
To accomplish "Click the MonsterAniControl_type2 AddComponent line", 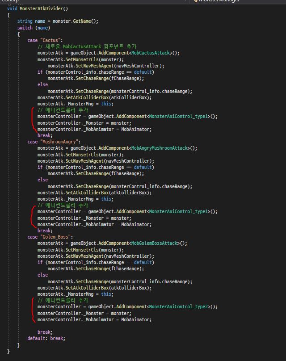I will (x=127, y=306).
